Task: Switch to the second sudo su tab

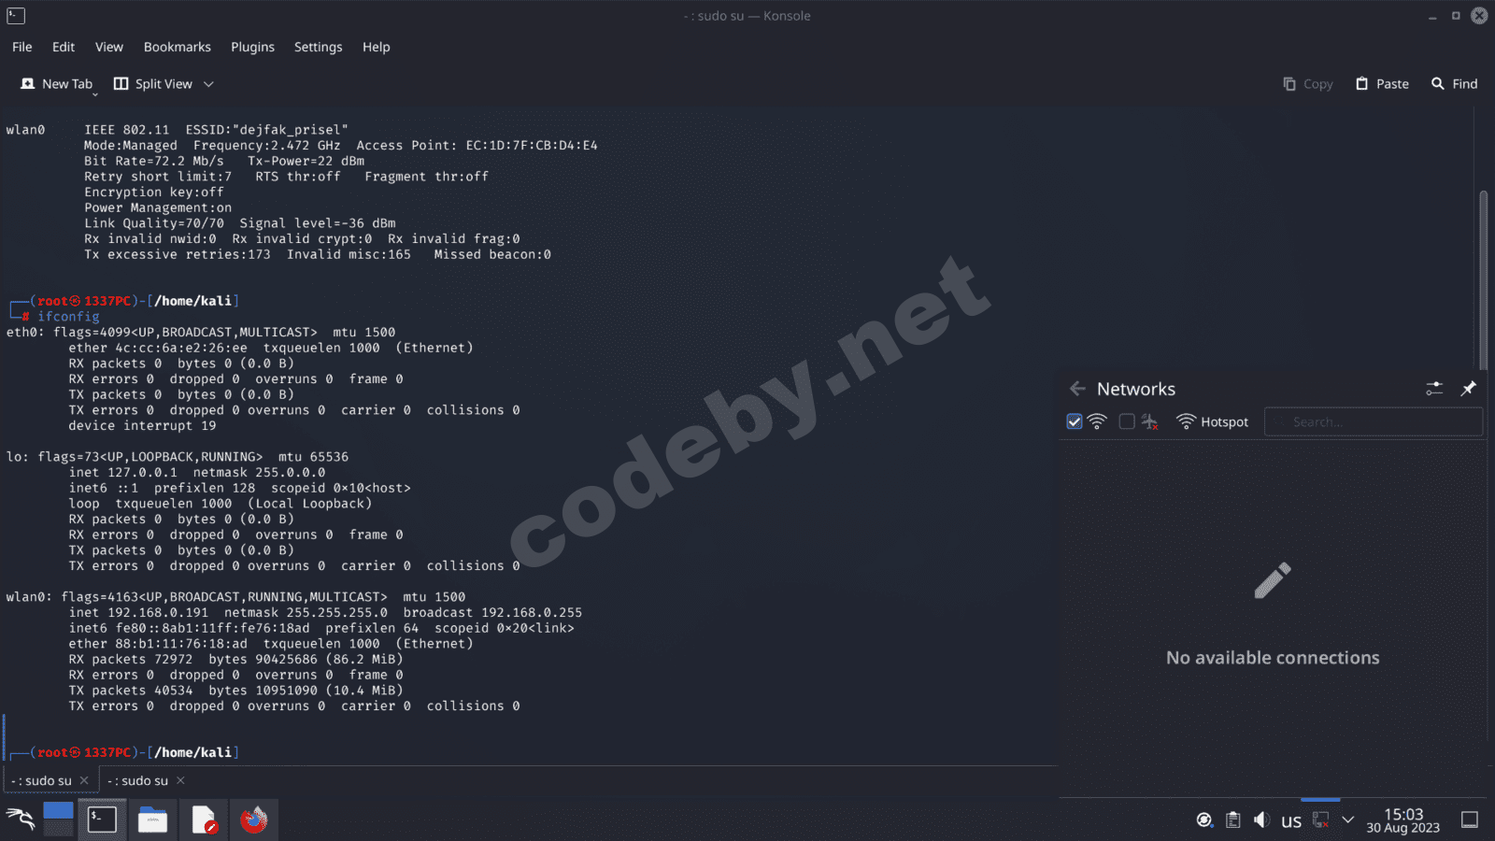Action: tap(140, 779)
